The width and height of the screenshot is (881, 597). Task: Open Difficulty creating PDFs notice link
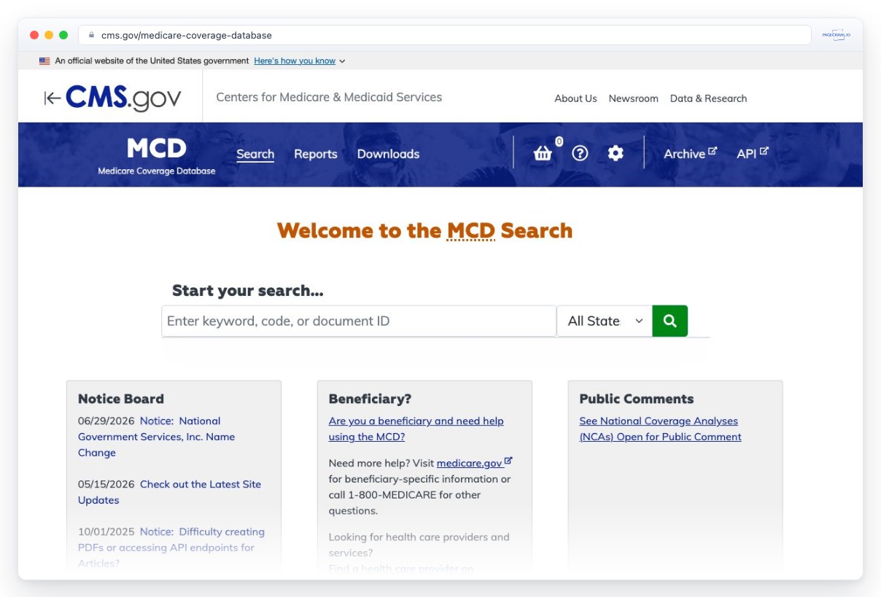click(171, 547)
